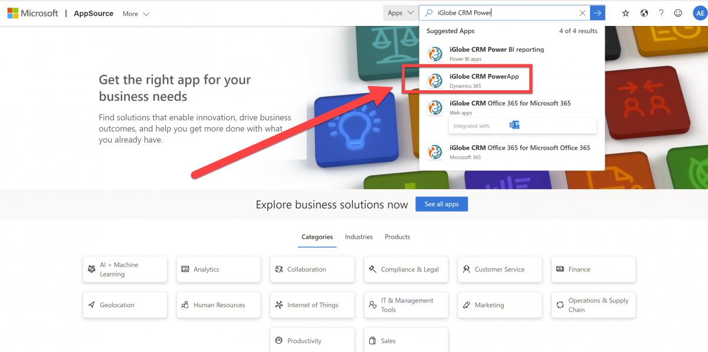
Task: Select iGlobe CRM Office 365 for Microsoft Office 365
Action: click(x=512, y=152)
